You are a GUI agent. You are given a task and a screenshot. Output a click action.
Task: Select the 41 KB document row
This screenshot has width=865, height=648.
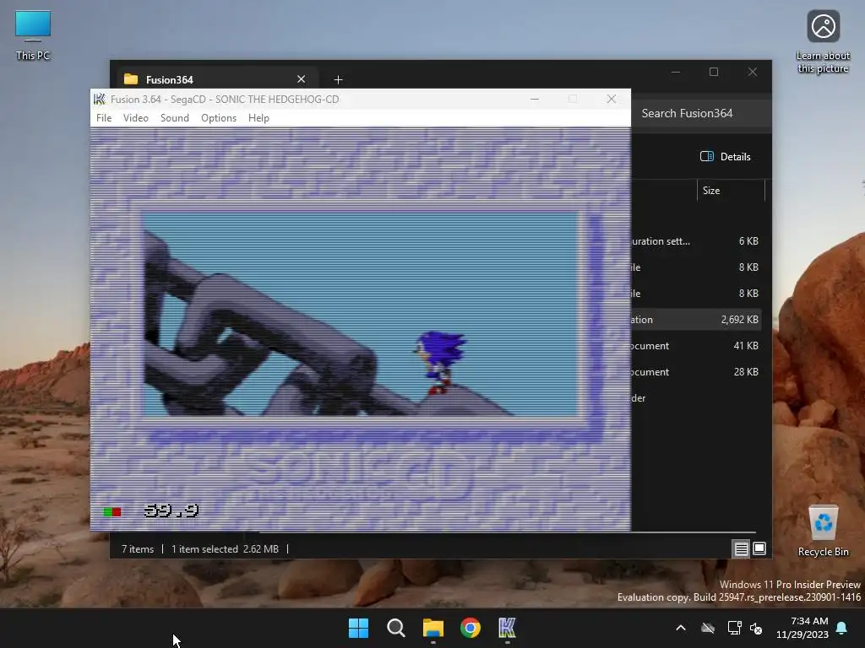696,346
